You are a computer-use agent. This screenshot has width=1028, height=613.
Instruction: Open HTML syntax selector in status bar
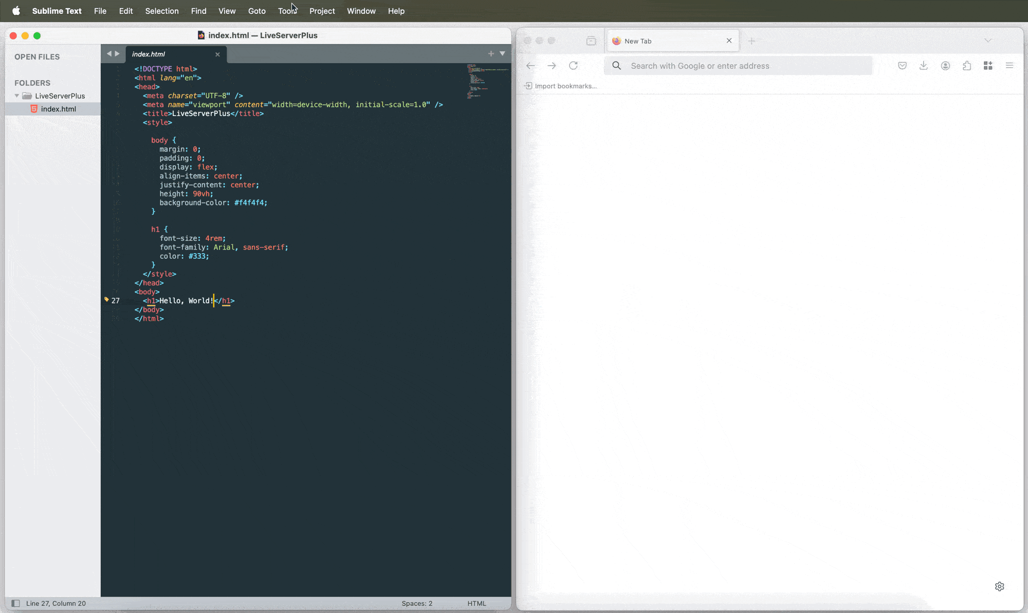[476, 603]
